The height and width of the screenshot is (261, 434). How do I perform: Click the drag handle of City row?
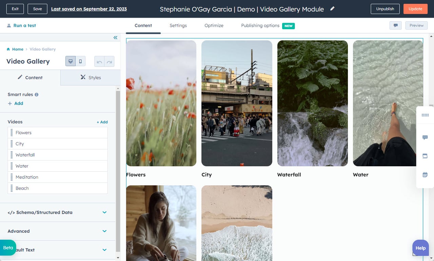12,144
